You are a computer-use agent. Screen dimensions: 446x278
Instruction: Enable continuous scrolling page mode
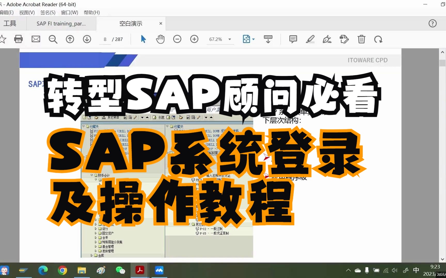coord(268,39)
